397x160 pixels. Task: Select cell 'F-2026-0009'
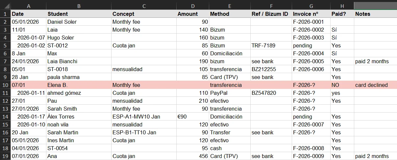click(311, 156)
